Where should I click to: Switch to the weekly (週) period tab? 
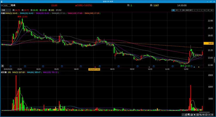tap(177, 10)
